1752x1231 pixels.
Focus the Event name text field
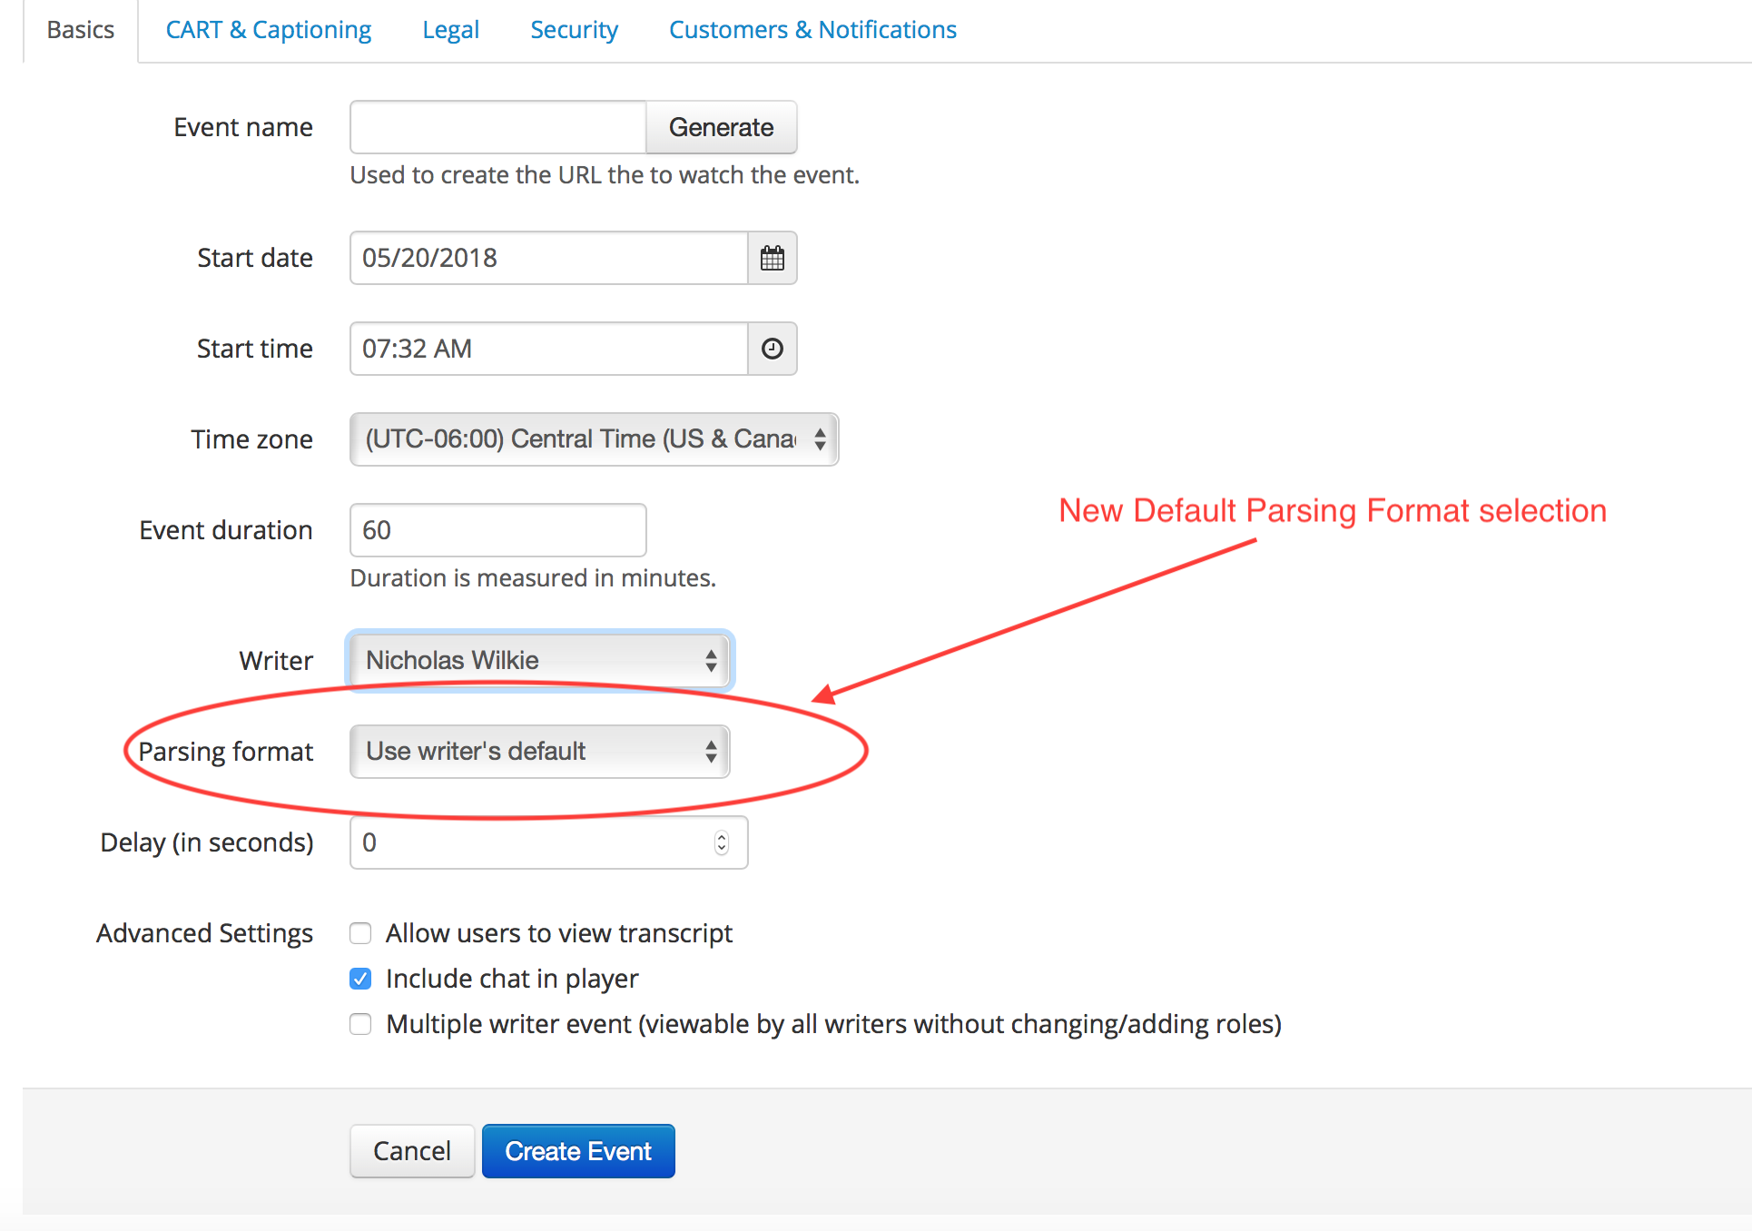pyautogui.click(x=498, y=127)
